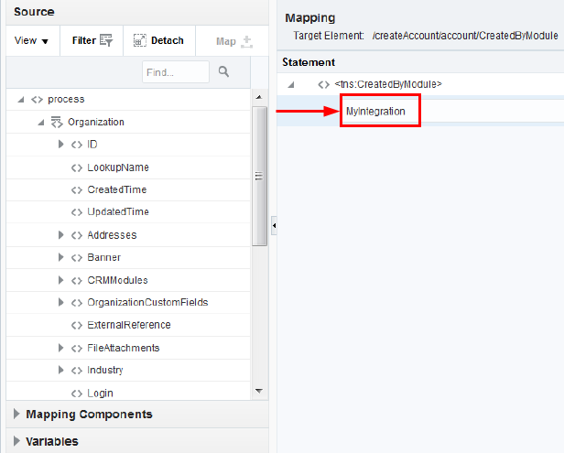The width and height of the screenshot is (564, 453).
Task: Click the FileAttachments element icon
Action: [77, 348]
